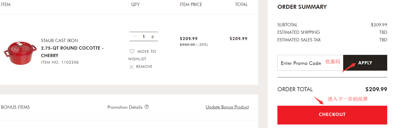This screenshot has width=395, height=128.
Task: Click the Promotion Details label
Action: point(125,107)
